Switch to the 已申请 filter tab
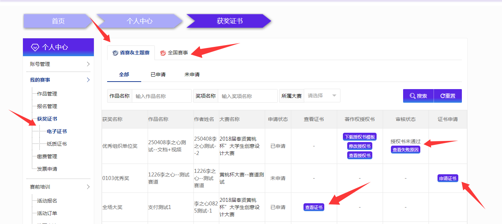 [x=158, y=74]
